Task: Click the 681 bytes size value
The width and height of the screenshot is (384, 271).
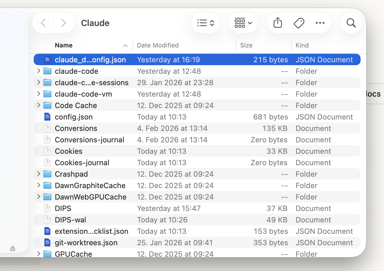Action: tap(270, 117)
